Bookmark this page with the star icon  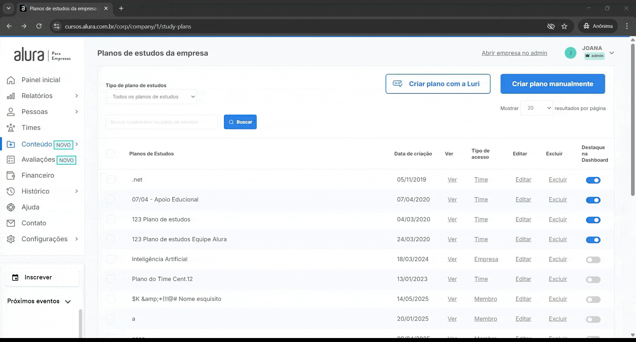click(x=564, y=27)
